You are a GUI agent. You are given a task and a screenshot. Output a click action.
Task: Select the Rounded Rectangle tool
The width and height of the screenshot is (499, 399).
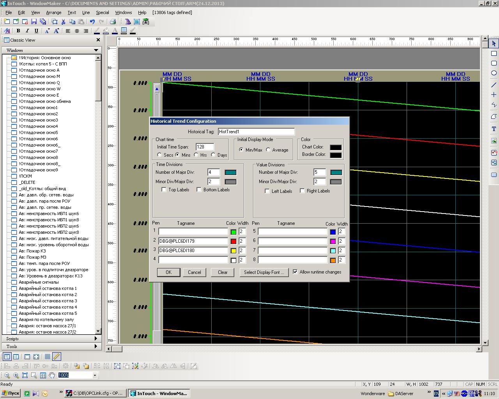(494, 63)
